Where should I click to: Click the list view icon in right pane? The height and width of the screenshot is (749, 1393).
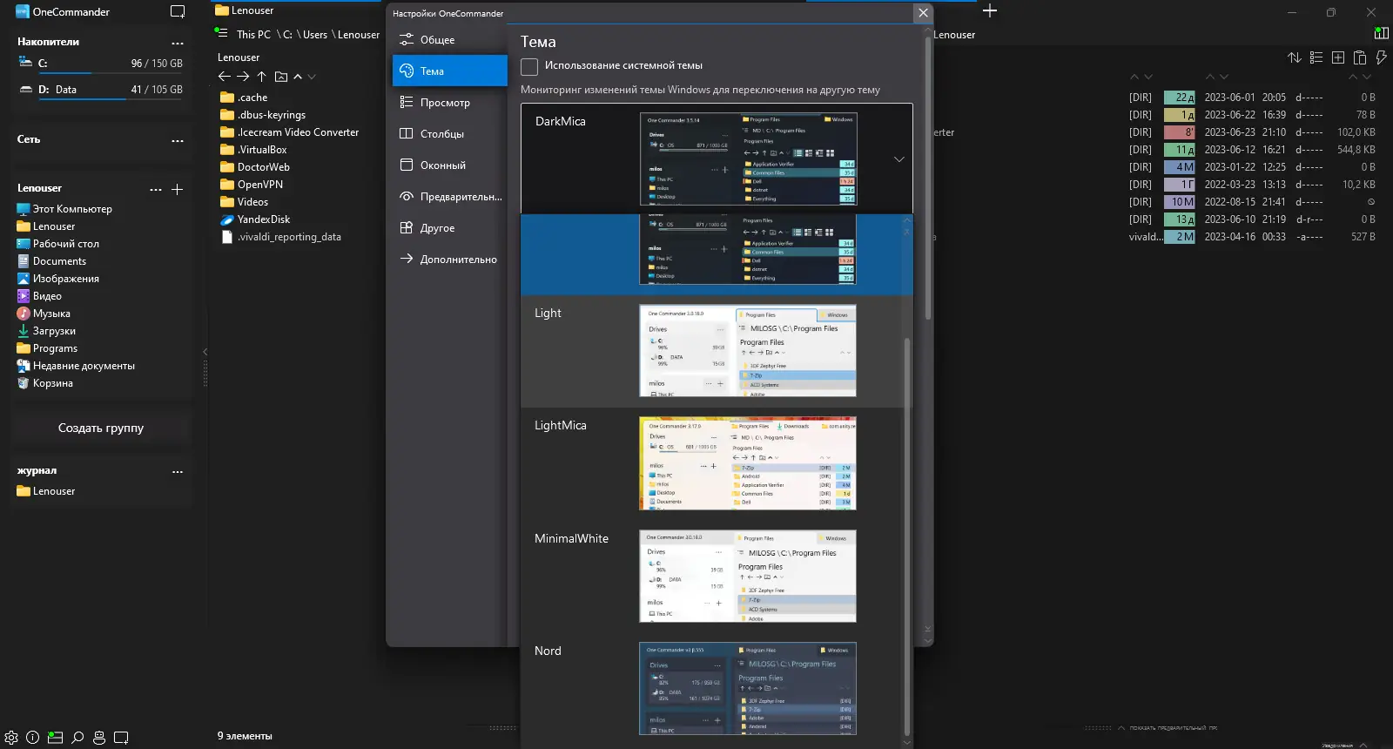click(x=1316, y=57)
